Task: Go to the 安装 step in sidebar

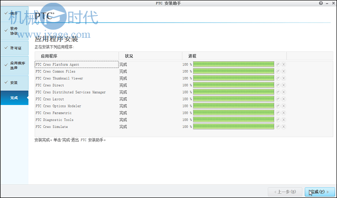Action: pyautogui.click(x=15, y=83)
